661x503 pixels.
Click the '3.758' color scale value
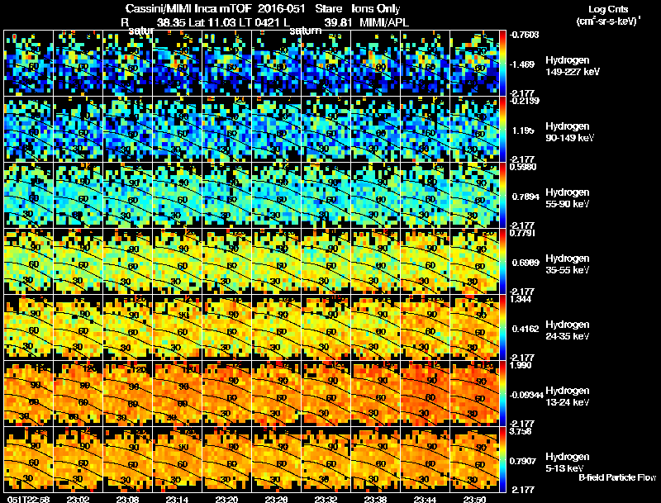521,431
